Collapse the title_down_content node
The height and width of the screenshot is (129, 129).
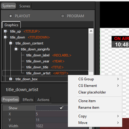(x=11, y=43)
